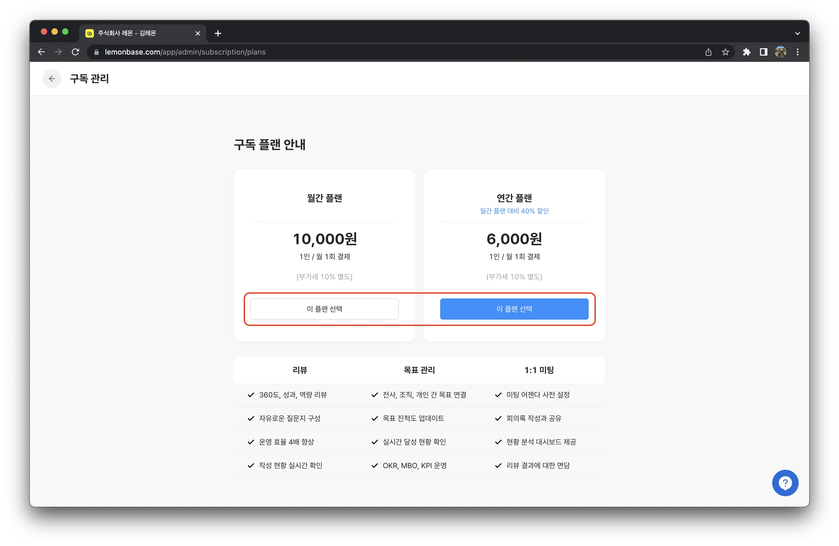The image size is (839, 546).
Task: Bookmark this page with the star icon
Action: pos(725,52)
